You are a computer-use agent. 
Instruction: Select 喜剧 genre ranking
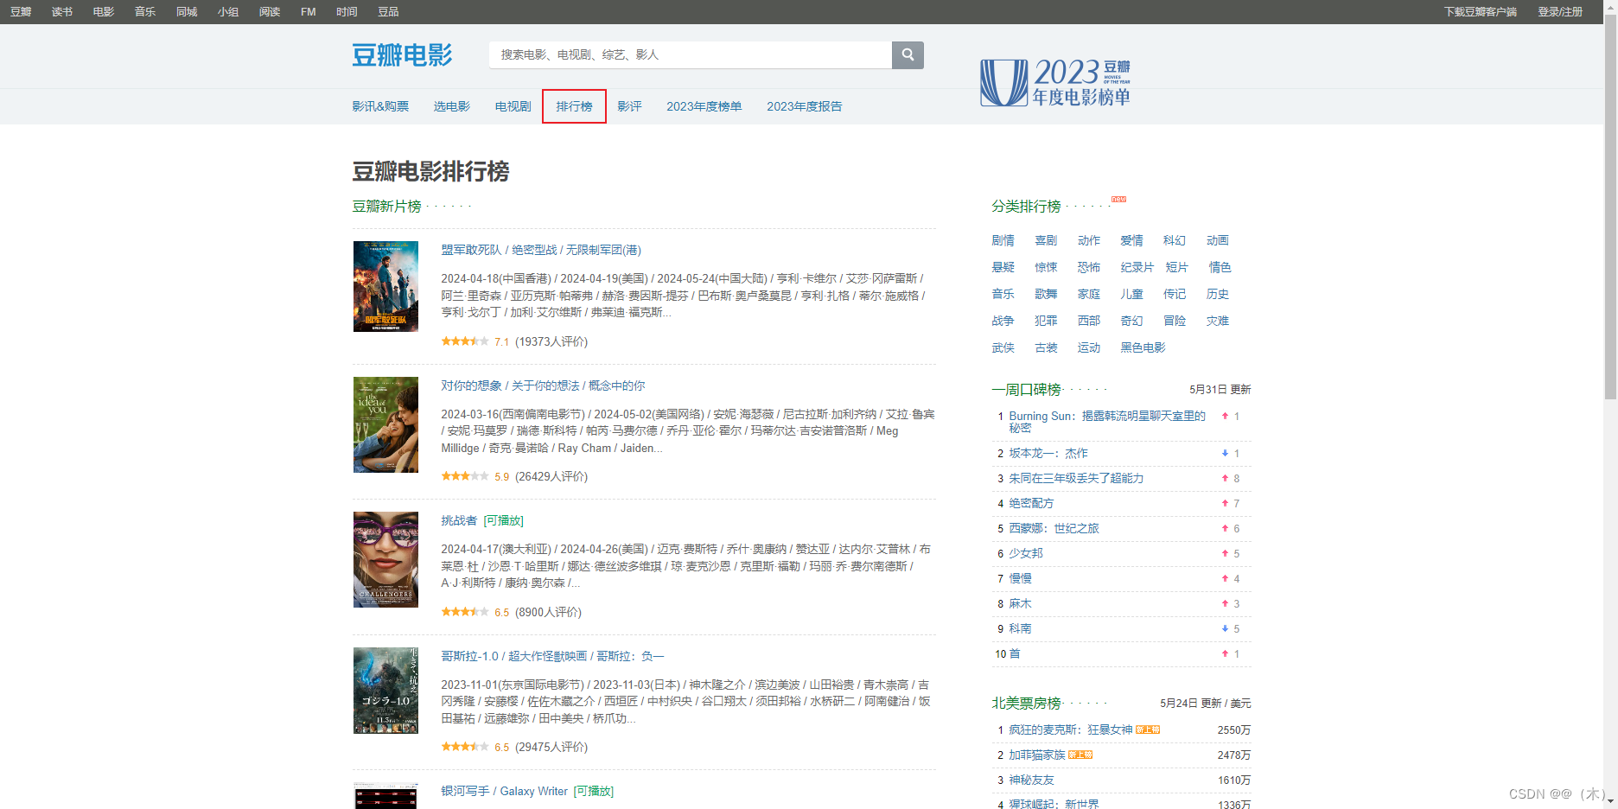[1047, 240]
